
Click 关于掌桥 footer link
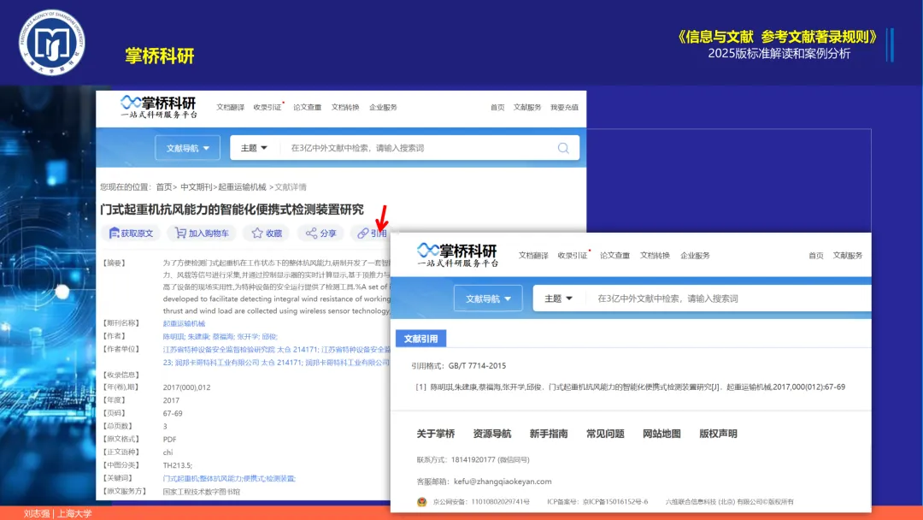point(436,434)
